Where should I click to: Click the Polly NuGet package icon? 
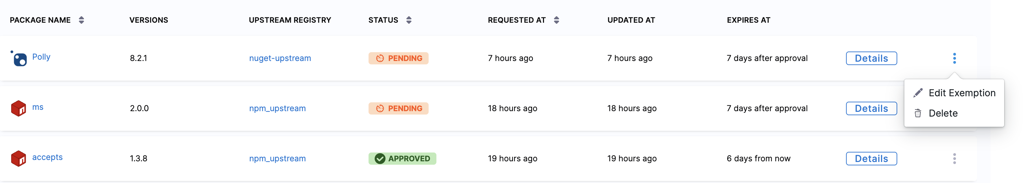tap(18, 59)
